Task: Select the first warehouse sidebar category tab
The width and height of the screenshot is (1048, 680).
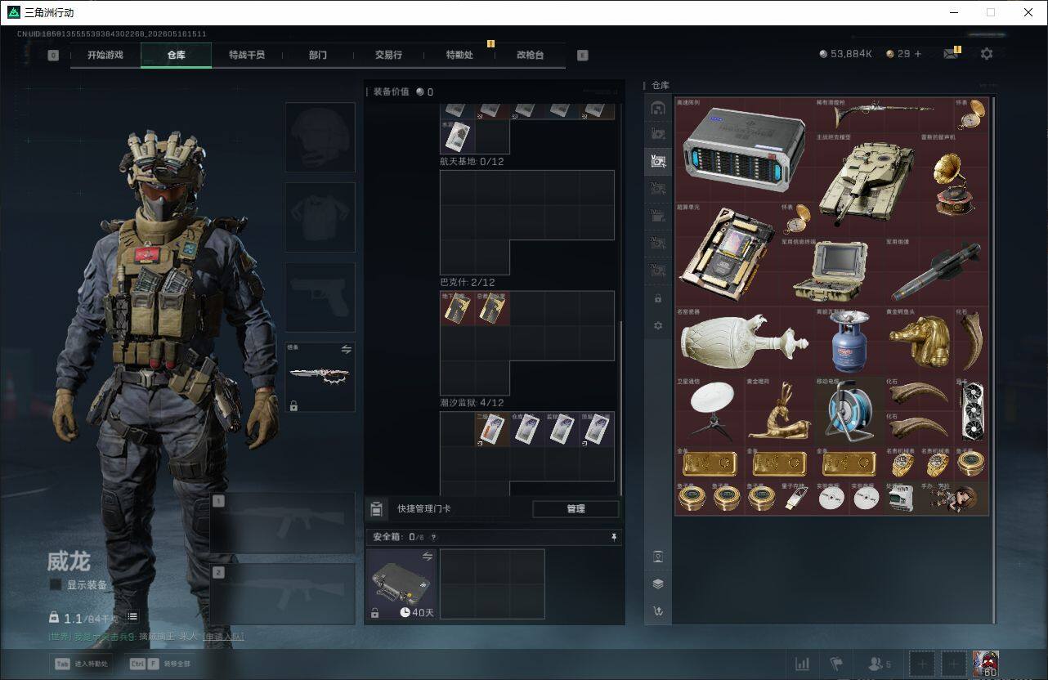Action: [x=658, y=108]
